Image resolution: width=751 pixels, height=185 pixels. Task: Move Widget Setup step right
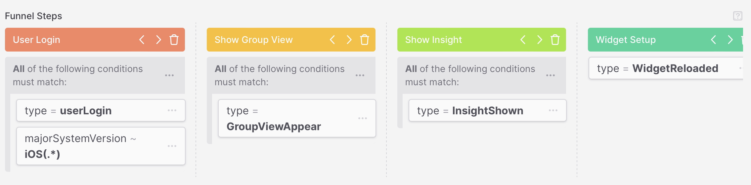point(730,40)
